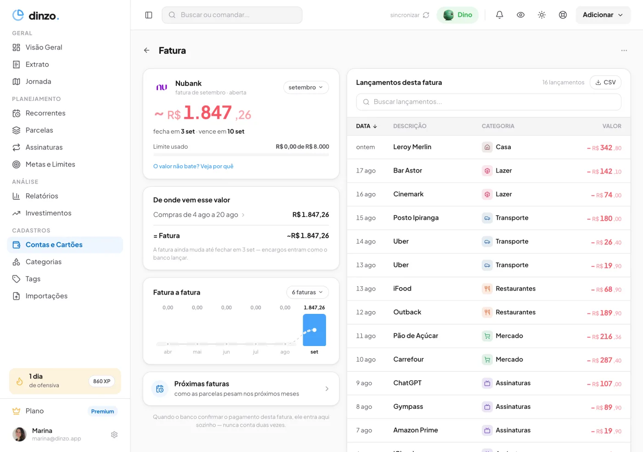Image resolution: width=643 pixels, height=452 pixels.
Task: Go back with the arrow beside Fatura
Action: (147, 50)
